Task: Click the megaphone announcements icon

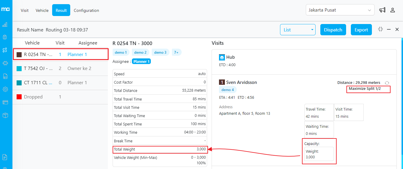Action: pyautogui.click(x=382, y=10)
